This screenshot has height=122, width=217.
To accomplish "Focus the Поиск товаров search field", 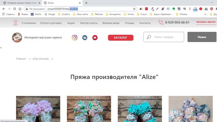I will pyautogui.click(x=164, y=37).
